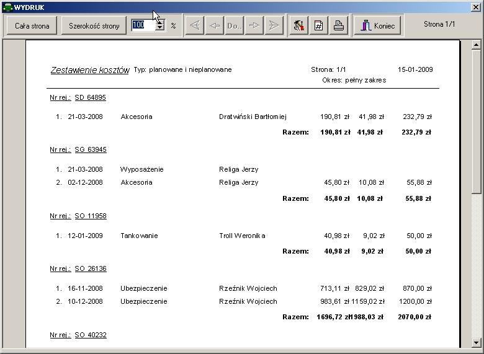The height and width of the screenshot is (354, 484).
Task: Click the non-bold amount '55,88 zł'
Action: point(419,182)
